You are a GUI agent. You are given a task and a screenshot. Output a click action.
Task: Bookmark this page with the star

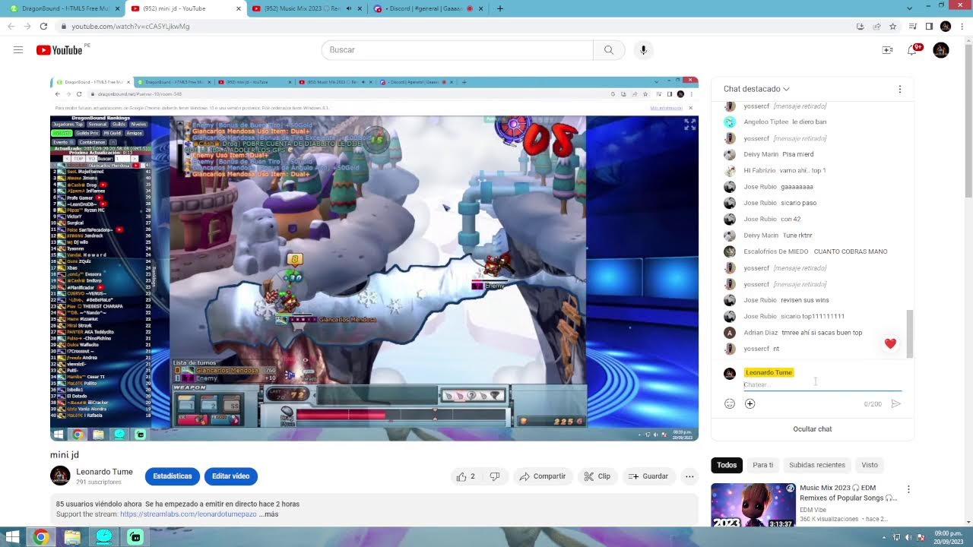coord(893,26)
